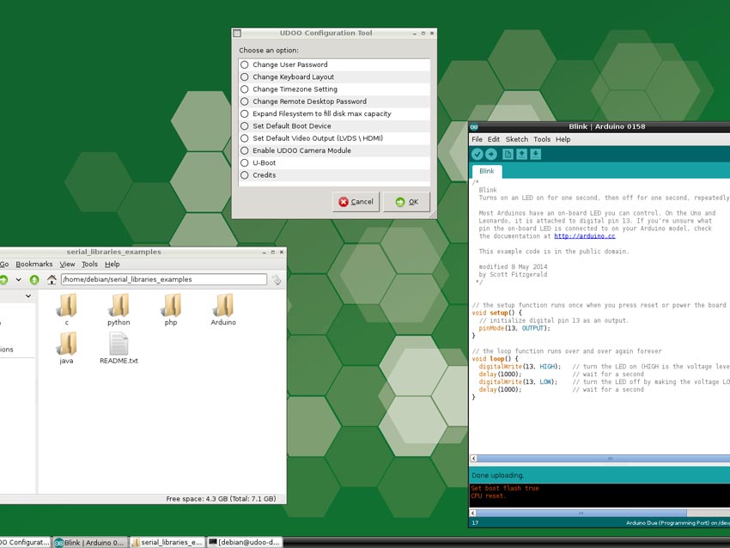Open the File menu in Arduino
Viewport: 730px width, 548px height.
[x=477, y=139]
